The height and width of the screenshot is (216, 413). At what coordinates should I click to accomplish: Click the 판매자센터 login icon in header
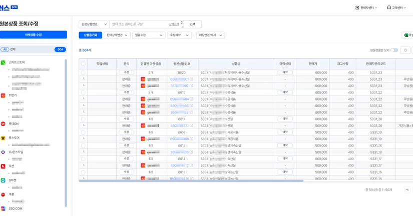click(x=357, y=7)
